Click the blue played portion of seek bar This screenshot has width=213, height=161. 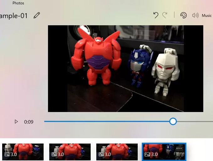107,121
